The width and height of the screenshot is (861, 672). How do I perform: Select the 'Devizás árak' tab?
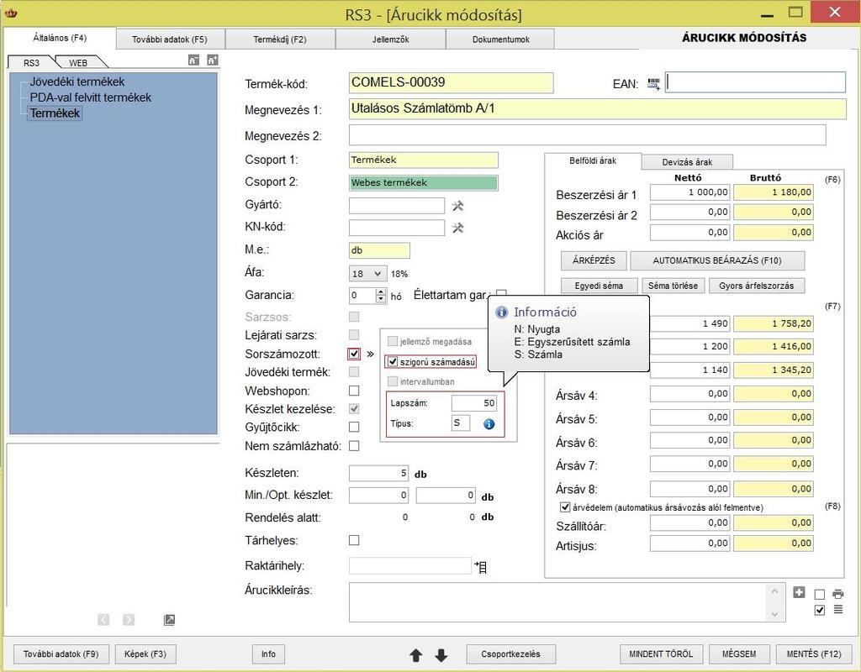pos(687,162)
